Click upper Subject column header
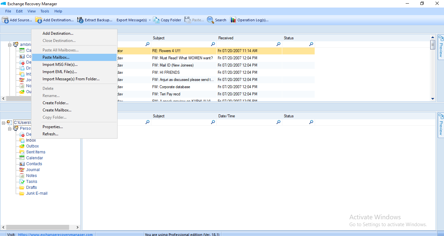The image size is (444, 236). (184, 38)
